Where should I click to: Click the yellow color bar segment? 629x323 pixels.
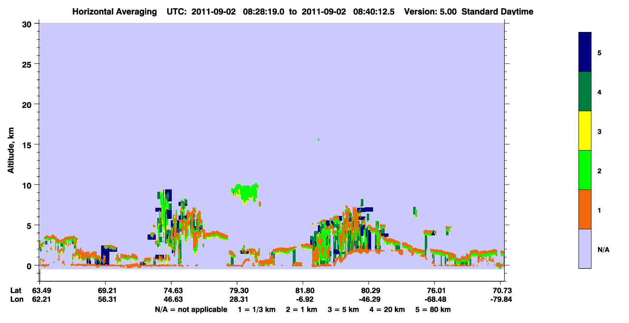584,131
